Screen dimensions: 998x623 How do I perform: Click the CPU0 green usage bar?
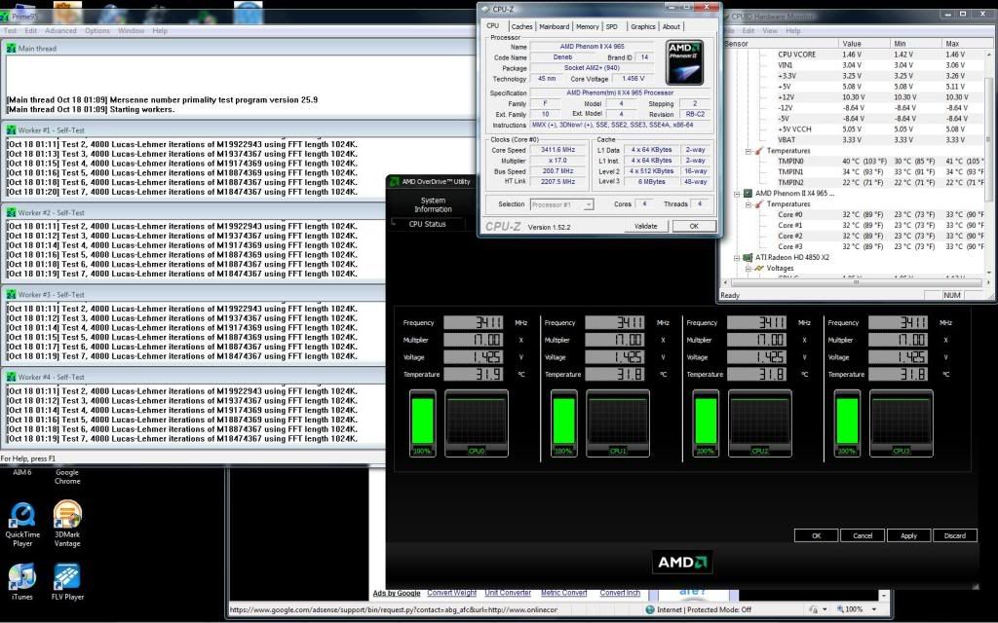click(x=422, y=421)
